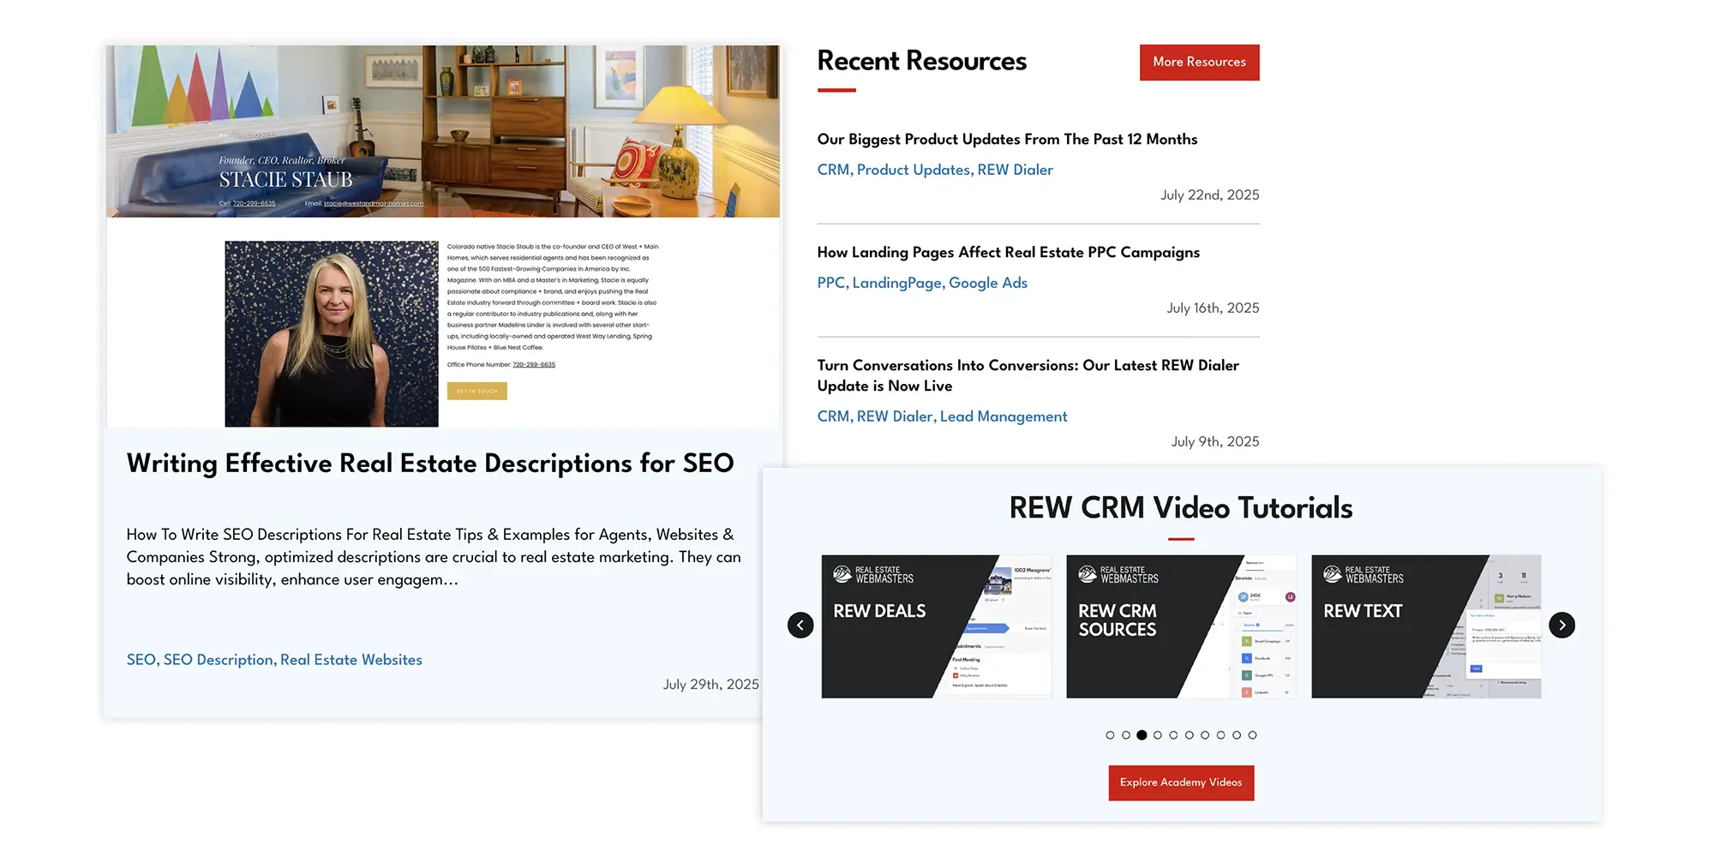Click the previous carousel arrow
This screenshot has width=1714, height=862.
(800, 626)
